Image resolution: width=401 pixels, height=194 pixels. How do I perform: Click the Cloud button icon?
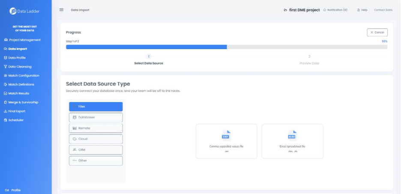click(75, 139)
